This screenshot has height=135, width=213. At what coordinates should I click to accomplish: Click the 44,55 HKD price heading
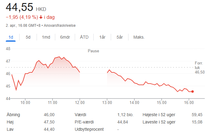click(26, 7)
